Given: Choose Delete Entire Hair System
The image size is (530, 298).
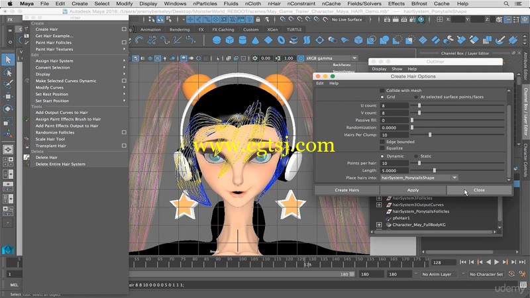Looking at the screenshot, I should click(60, 164).
